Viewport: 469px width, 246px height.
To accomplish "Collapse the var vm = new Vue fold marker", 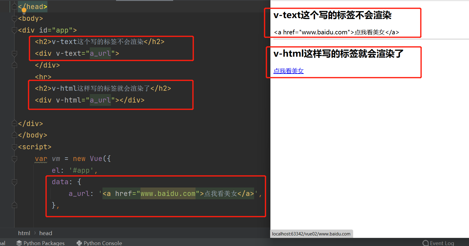I will point(14,159).
